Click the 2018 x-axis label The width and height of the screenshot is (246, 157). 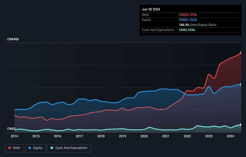click(101, 136)
